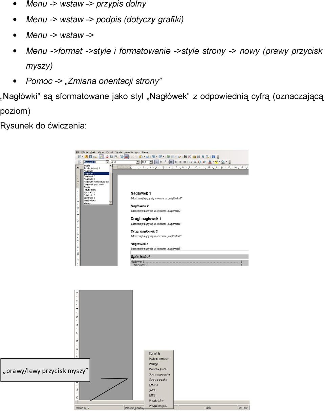Click the Hyperlink globe icon
The image size is (325, 411).
click(168, 157)
